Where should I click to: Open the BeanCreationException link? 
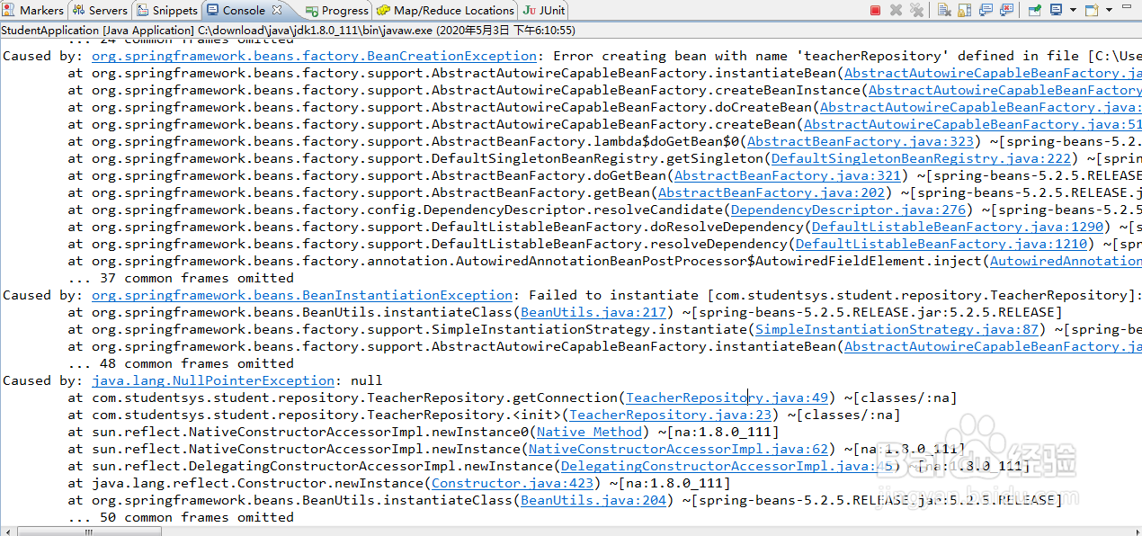(314, 56)
